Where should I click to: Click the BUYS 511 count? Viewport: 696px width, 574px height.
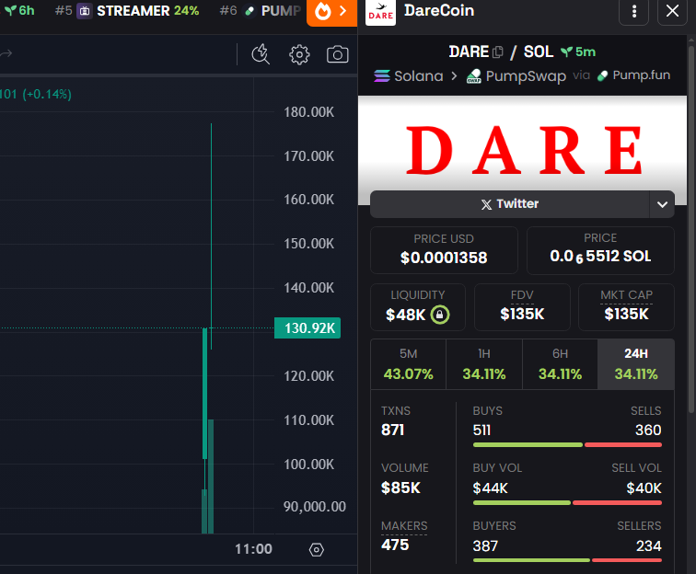pyautogui.click(x=481, y=430)
